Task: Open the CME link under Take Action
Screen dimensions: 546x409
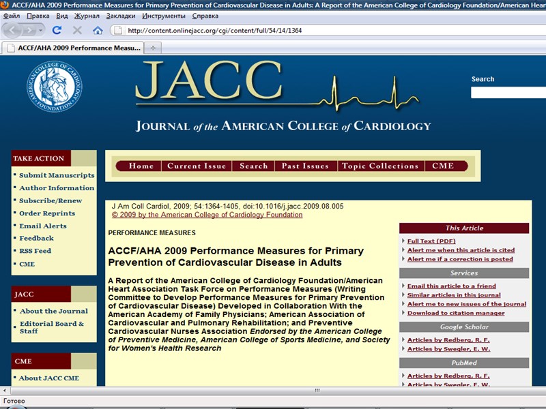Action: coord(27,264)
